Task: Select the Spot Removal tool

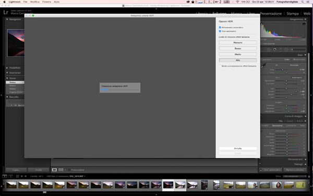Action: tap(269, 50)
